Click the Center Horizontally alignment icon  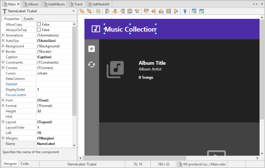point(115,11)
